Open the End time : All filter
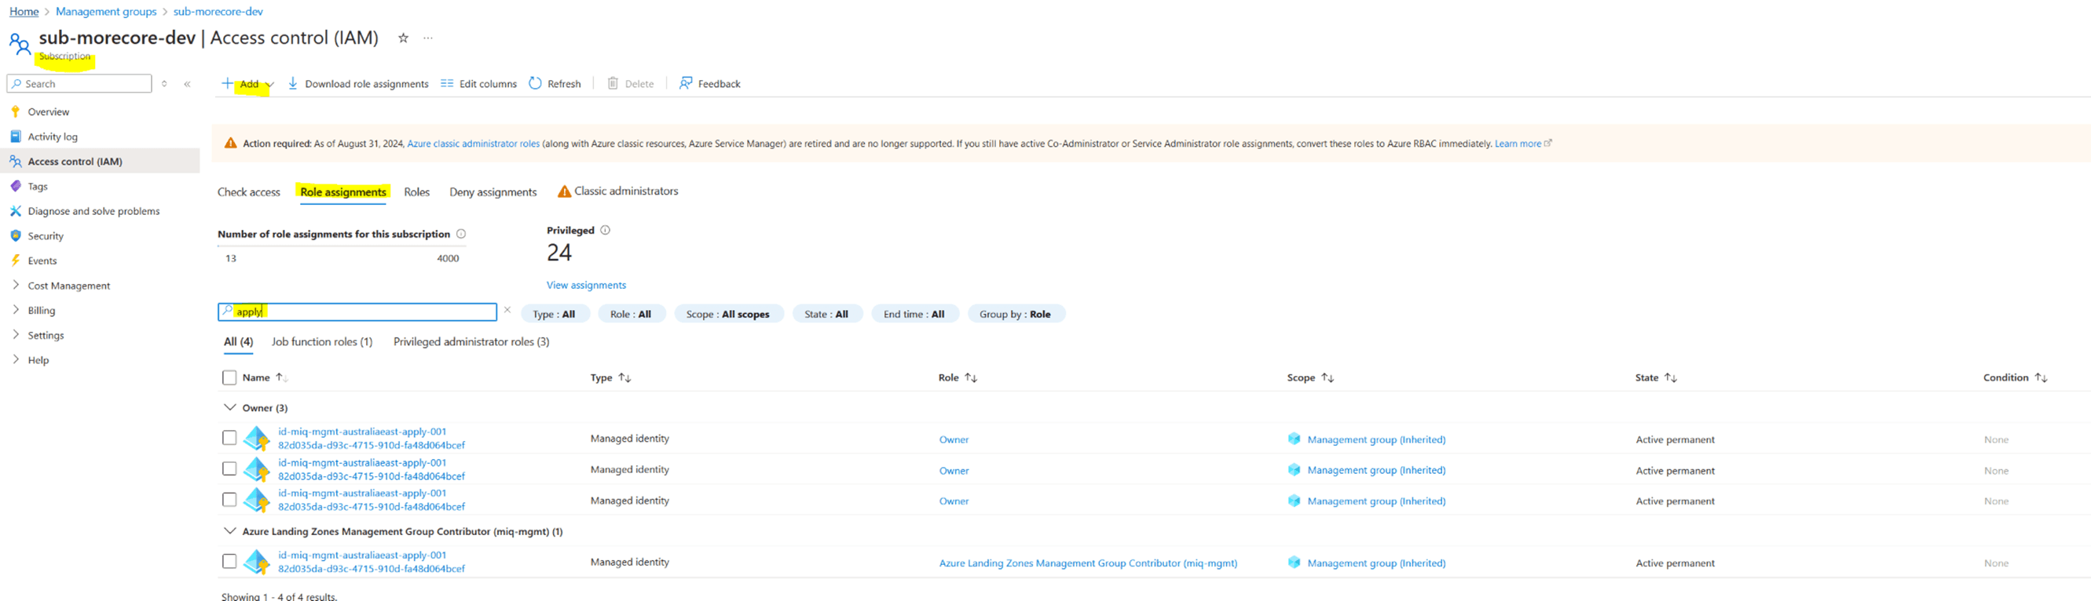Image resolution: width=2091 pixels, height=601 pixels. tap(914, 314)
